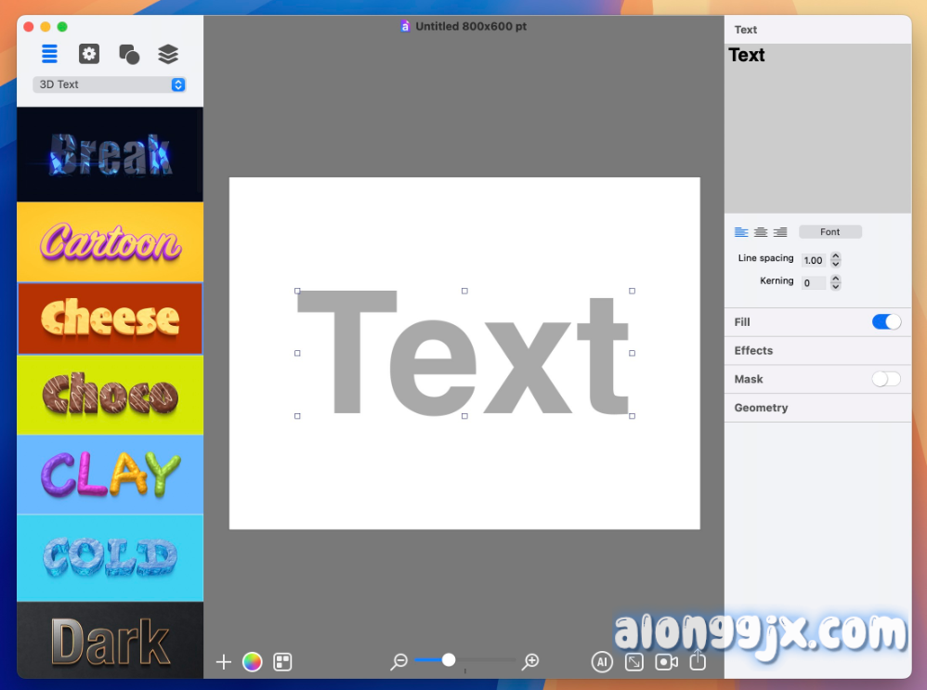
Task: Click the plus add button
Action: point(223,662)
